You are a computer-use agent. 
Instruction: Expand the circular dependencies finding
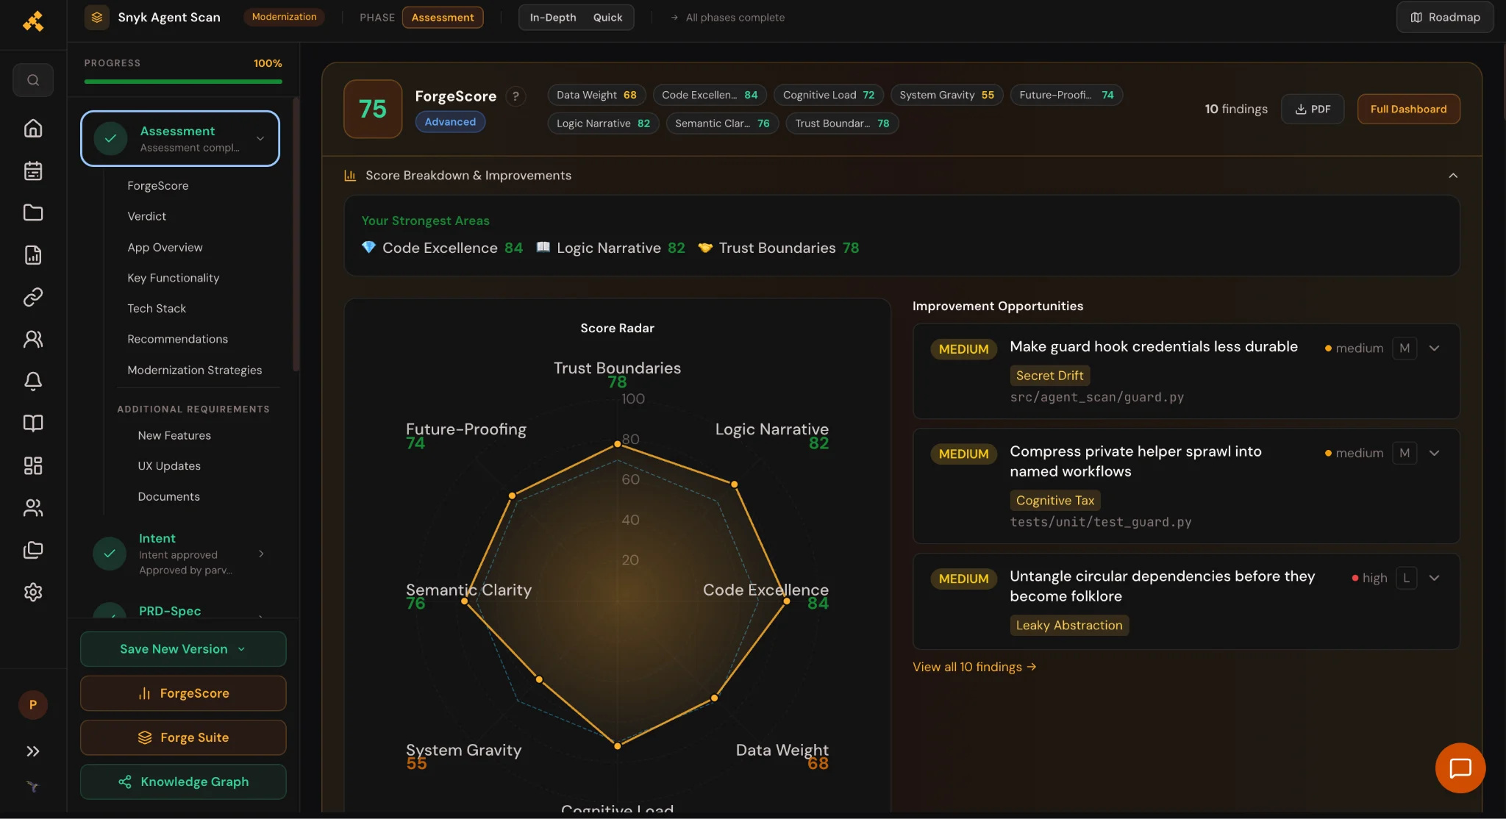click(1434, 578)
